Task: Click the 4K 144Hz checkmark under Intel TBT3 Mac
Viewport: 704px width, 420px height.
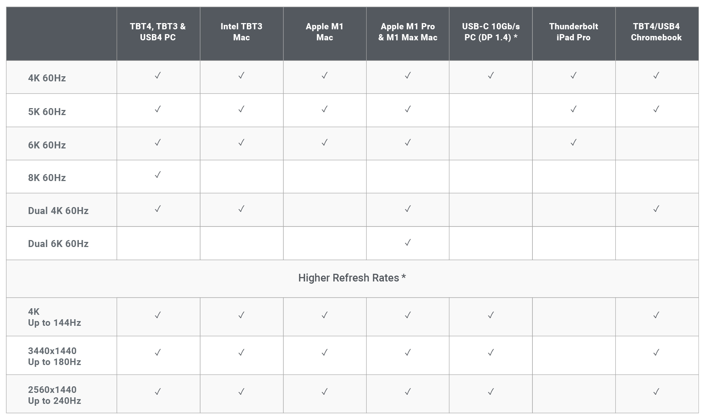Action: pyautogui.click(x=241, y=315)
